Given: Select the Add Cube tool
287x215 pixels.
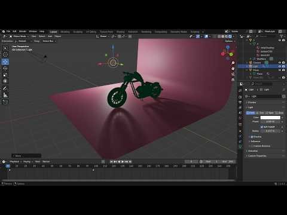Looking at the screenshot, I should pos(5,102).
